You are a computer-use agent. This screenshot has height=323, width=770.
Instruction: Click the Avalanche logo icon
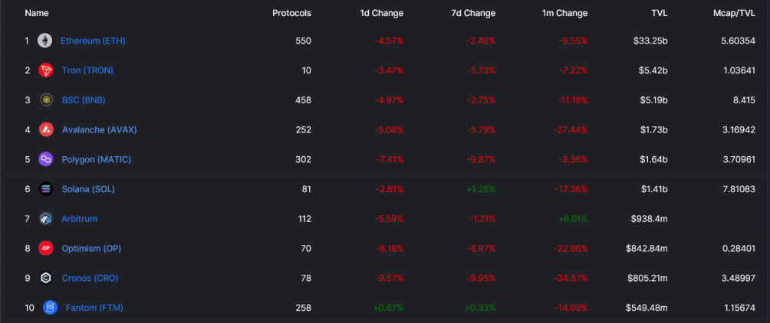click(46, 130)
